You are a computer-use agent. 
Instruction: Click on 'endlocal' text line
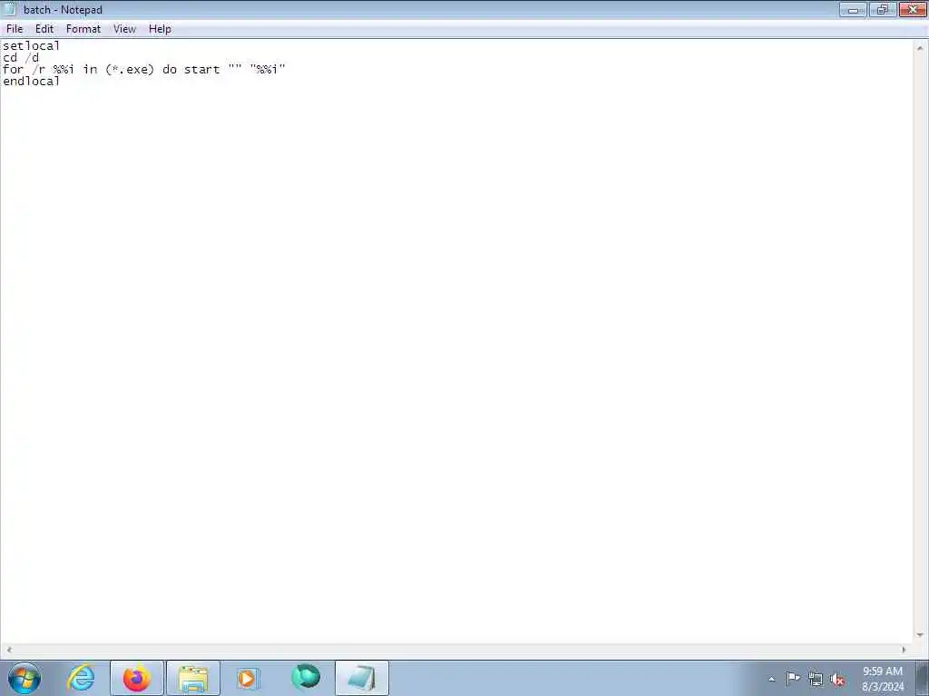tap(32, 81)
